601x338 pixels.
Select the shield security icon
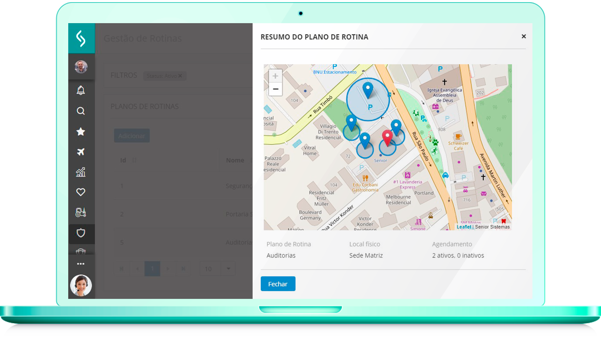point(81,233)
